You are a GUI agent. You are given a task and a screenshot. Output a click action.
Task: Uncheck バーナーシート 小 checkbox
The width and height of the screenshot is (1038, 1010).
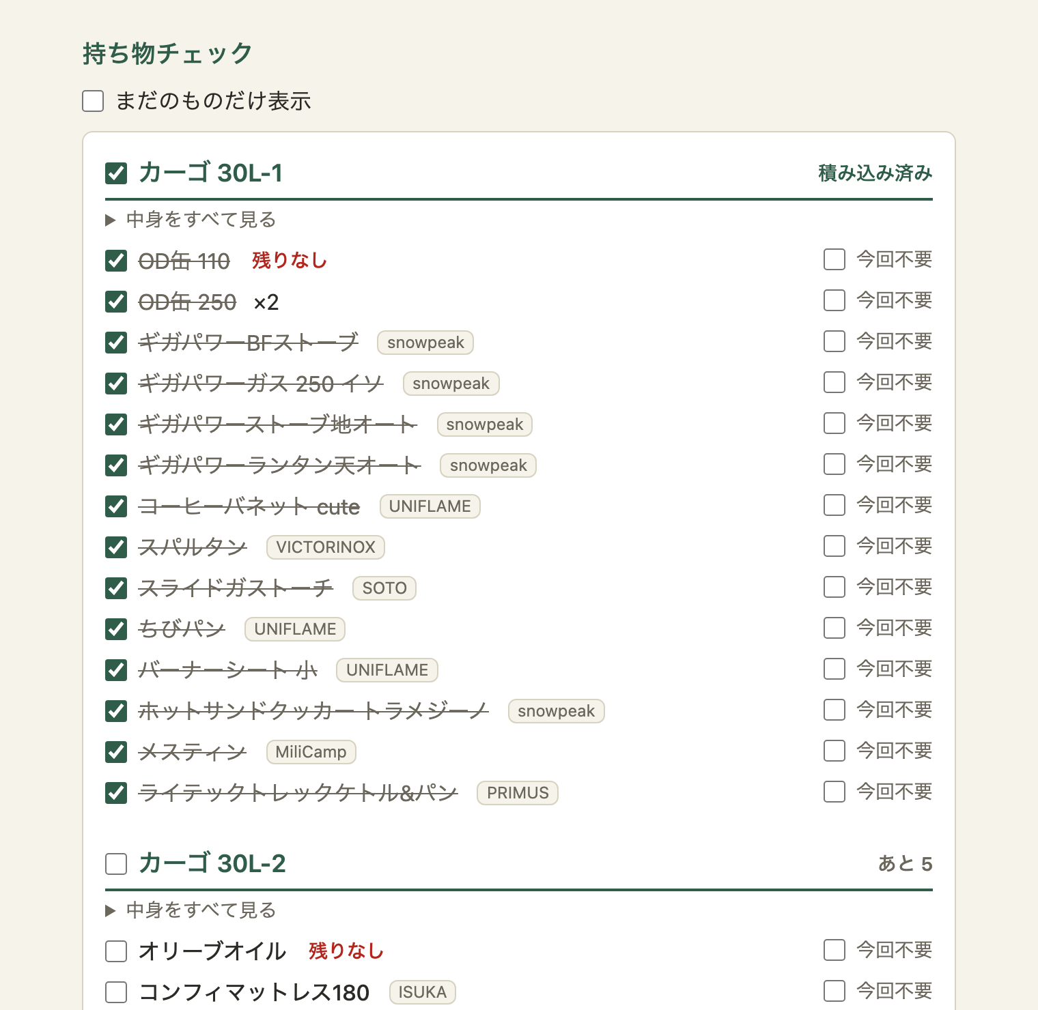[x=116, y=670]
